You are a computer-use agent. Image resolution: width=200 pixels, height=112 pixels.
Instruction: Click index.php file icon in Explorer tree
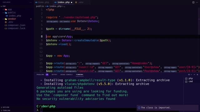(x=7, y=16)
